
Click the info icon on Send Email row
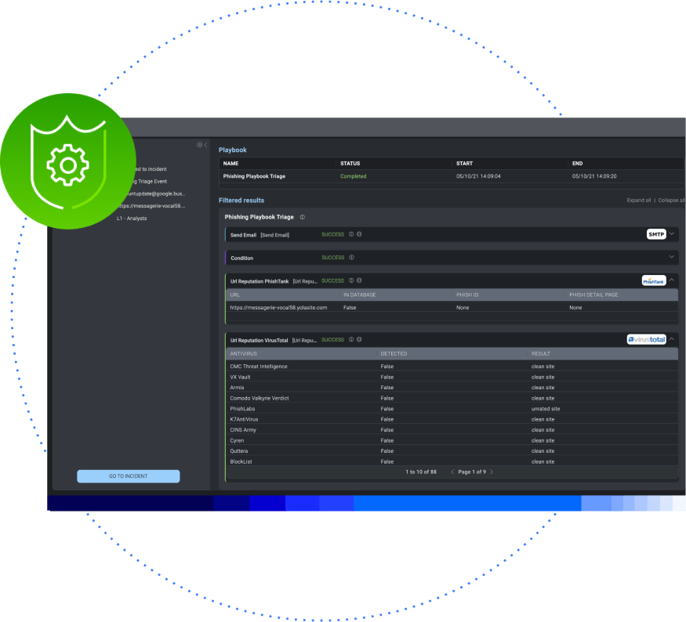[350, 234]
